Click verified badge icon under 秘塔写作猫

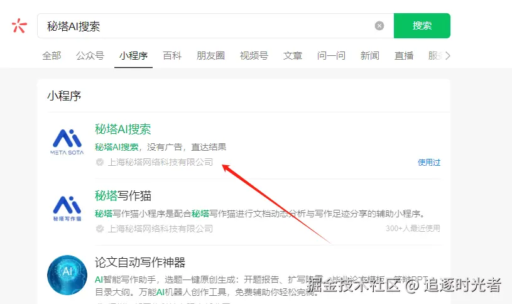tap(100, 229)
